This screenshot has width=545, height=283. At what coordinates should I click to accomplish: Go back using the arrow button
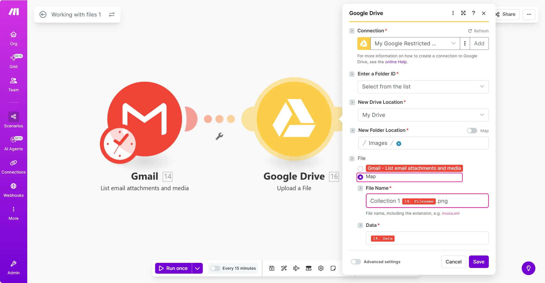click(43, 14)
